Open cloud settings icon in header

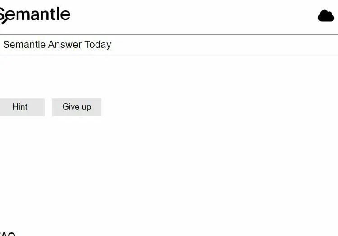[x=326, y=15]
